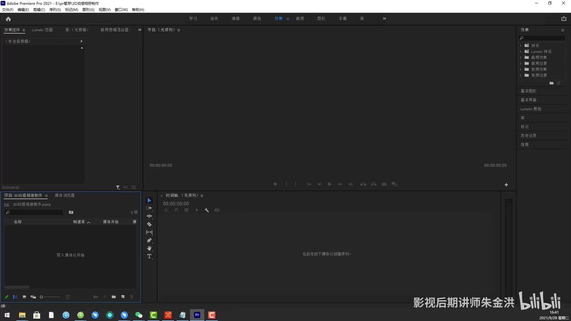This screenshot has height=321, width=571.
Task: Click the Go to In point icon
Action: pos(309,184)
